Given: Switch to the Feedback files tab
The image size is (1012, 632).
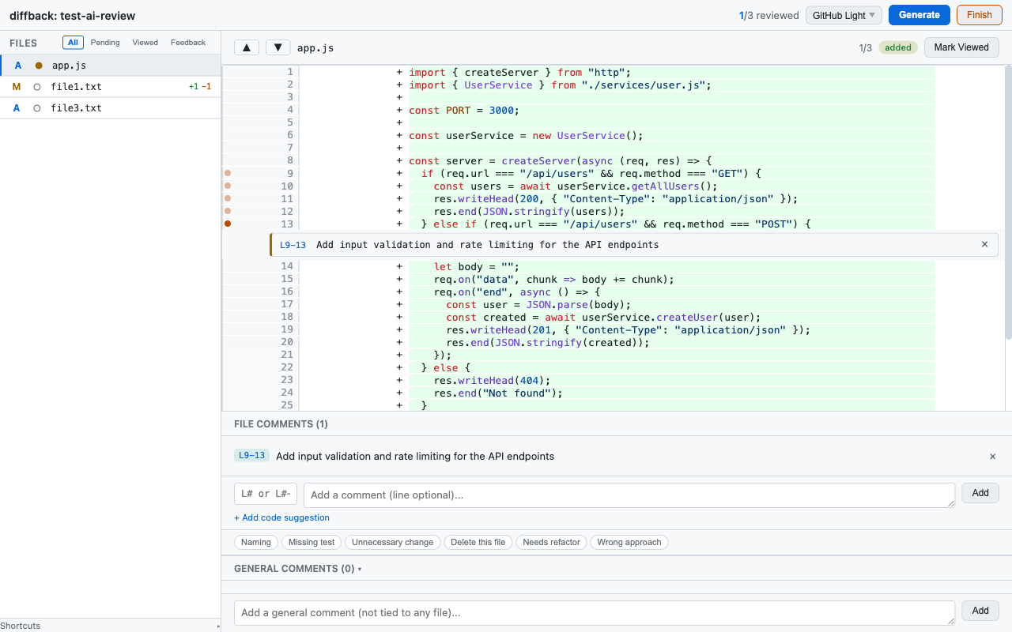Looking at the screenshot, I should 188,42.
